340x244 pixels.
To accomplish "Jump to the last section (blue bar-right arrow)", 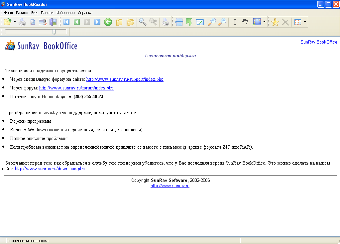I will pyautogui.click(x=97, y=22).
